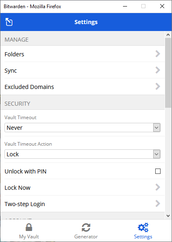Screen dimensions: 172x242
Task: Open the Vault Timeout Action dropdown
Action: click(x=83, y=154)
